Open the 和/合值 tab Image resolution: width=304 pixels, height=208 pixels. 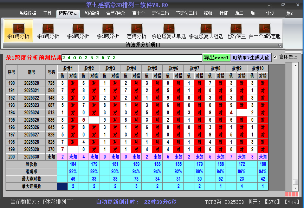92,13
